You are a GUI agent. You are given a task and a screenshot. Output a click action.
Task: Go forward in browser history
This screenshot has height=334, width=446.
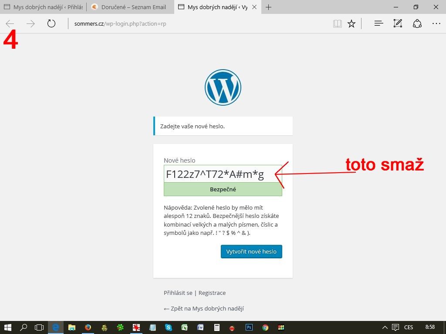coord(30,23)
